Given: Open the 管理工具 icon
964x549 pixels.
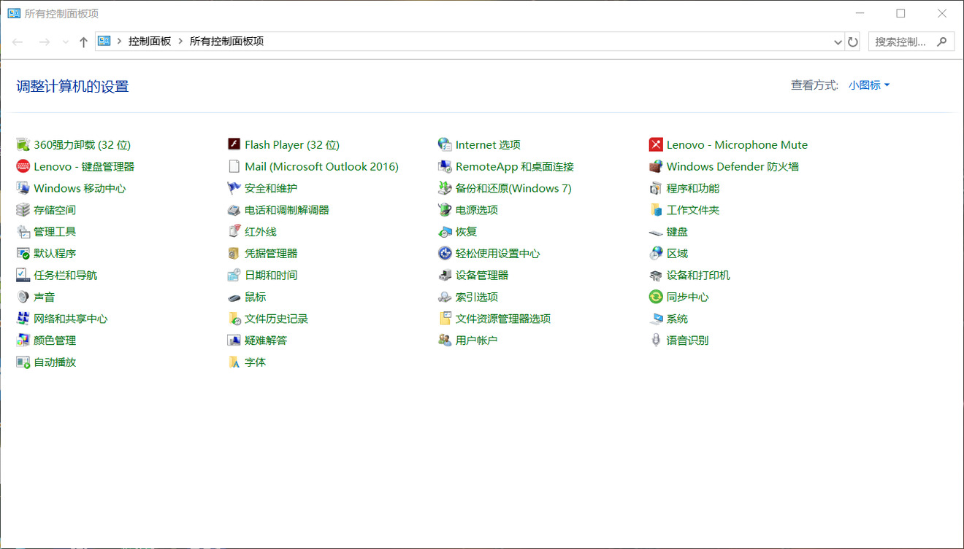Looking at the screenshot, I should click(23, 232).
